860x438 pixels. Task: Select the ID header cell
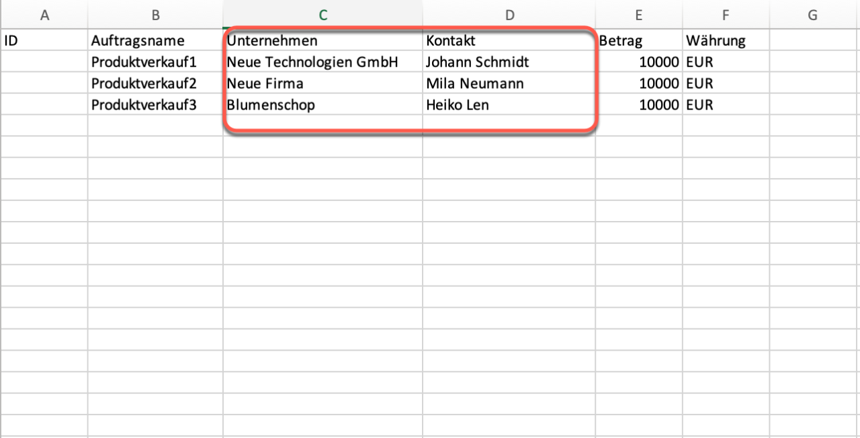44,40
